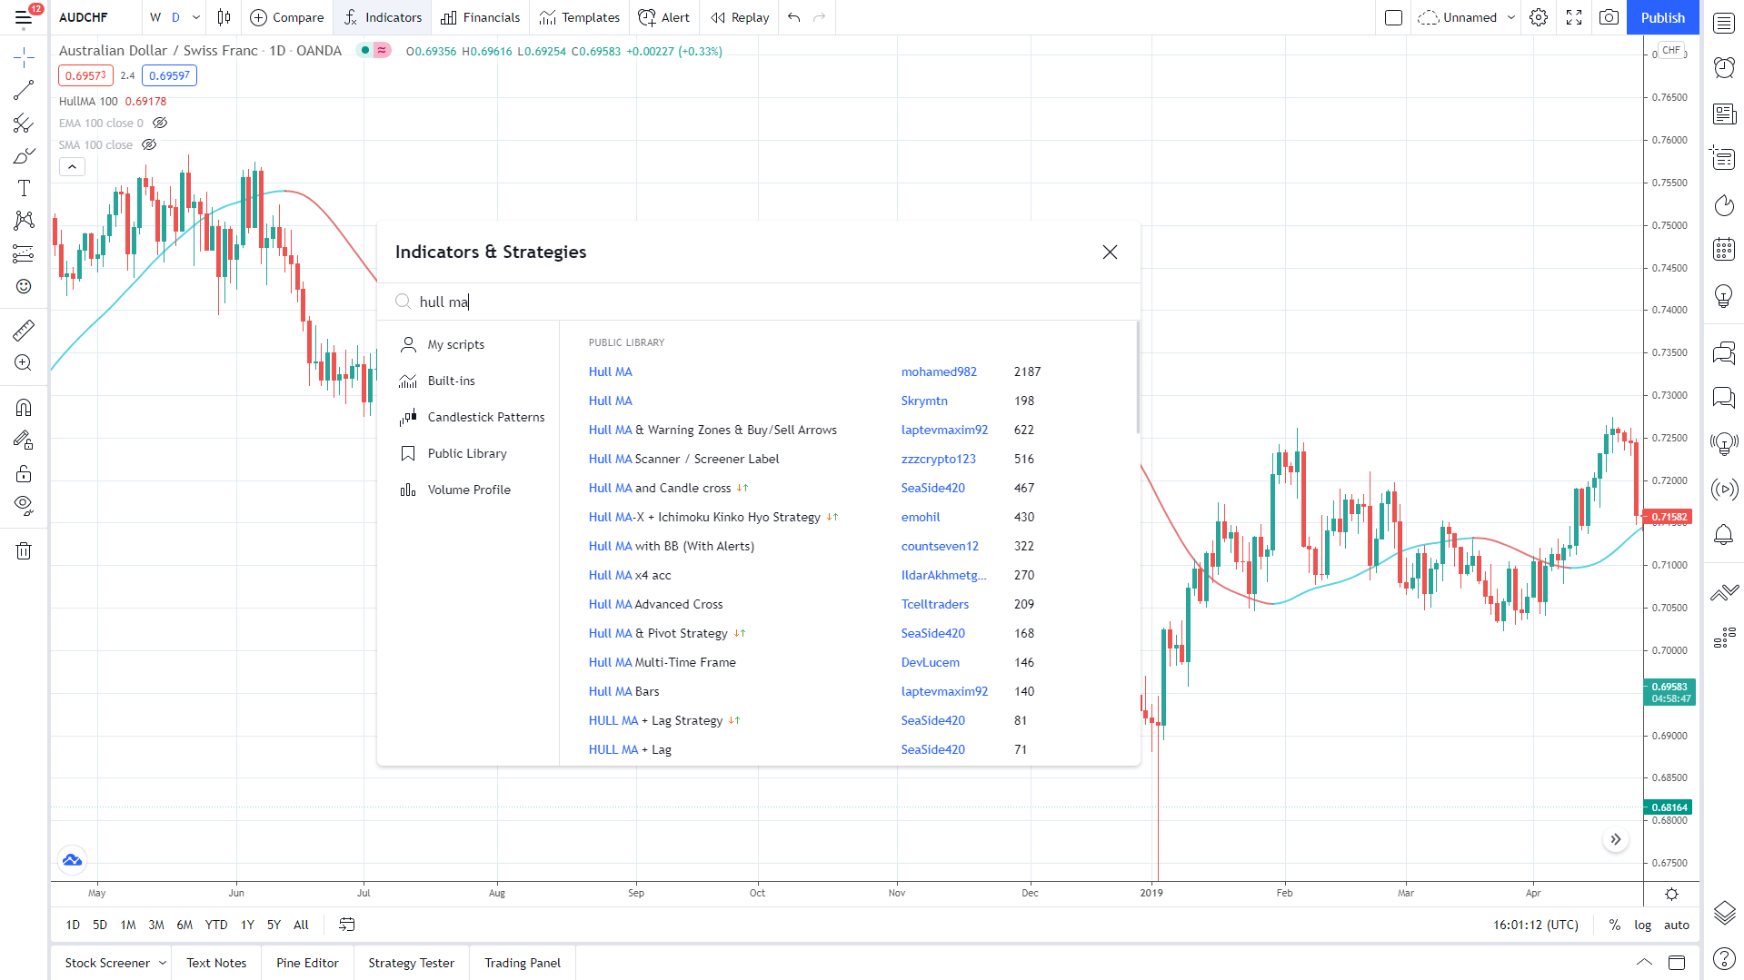Select the brush drawing tool
This screenshot has height=980, width=1744.
(x=24, y=155)
